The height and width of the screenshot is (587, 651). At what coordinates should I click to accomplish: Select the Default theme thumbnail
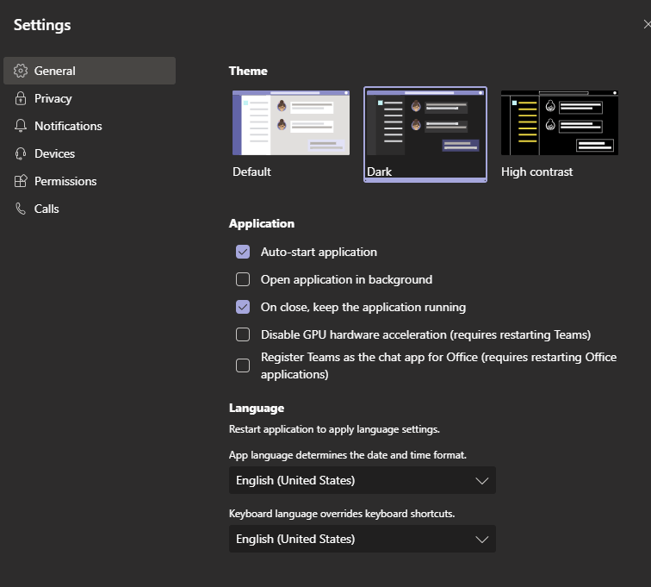(x=291, y=124)
